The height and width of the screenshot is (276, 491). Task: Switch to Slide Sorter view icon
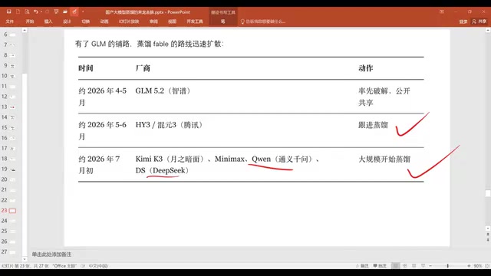coord(405,266)
